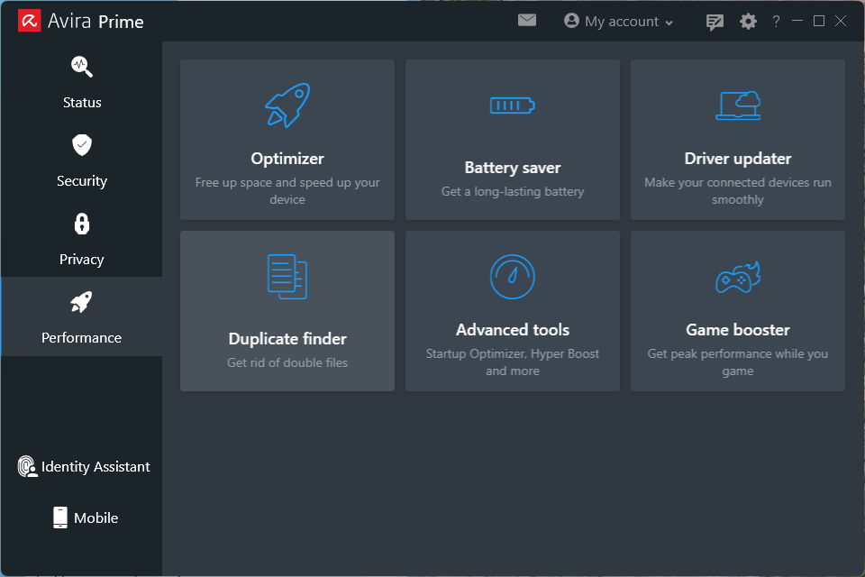Click the Performance rocket icon in sidebar
The width and height of the screenshot is (865, 577).
tap(81, 302)
